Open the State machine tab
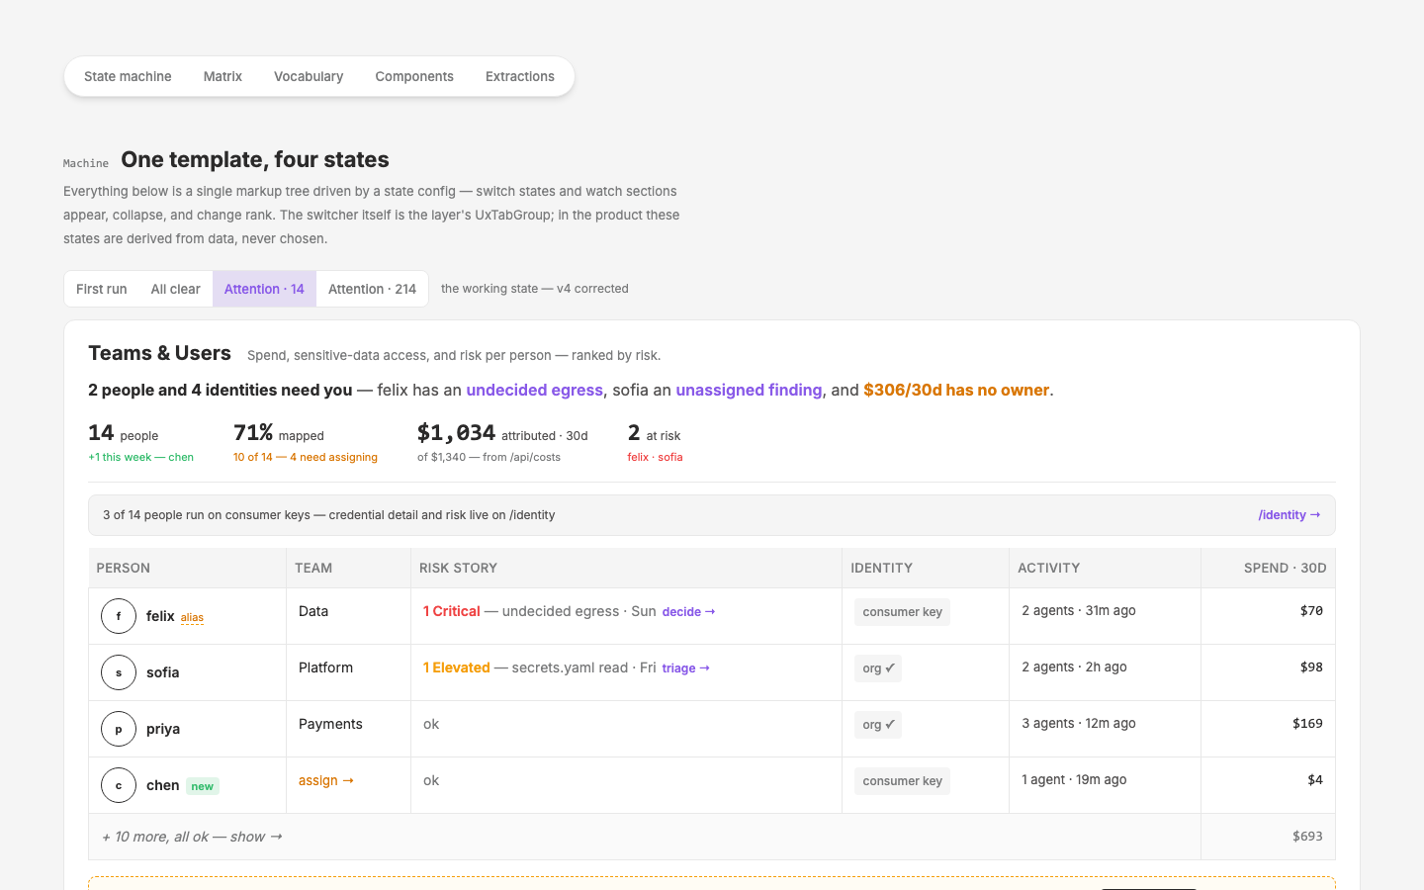 coord(128,76)
